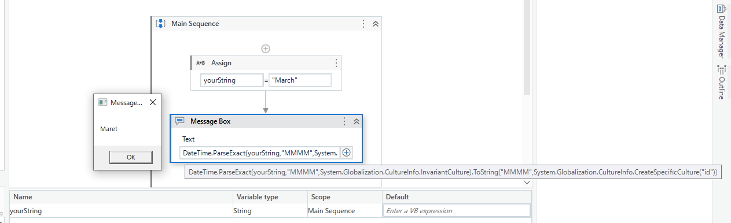Click OK in the Message dialog
The height and width of the screenshot is (223, 731).
[131, 157]
